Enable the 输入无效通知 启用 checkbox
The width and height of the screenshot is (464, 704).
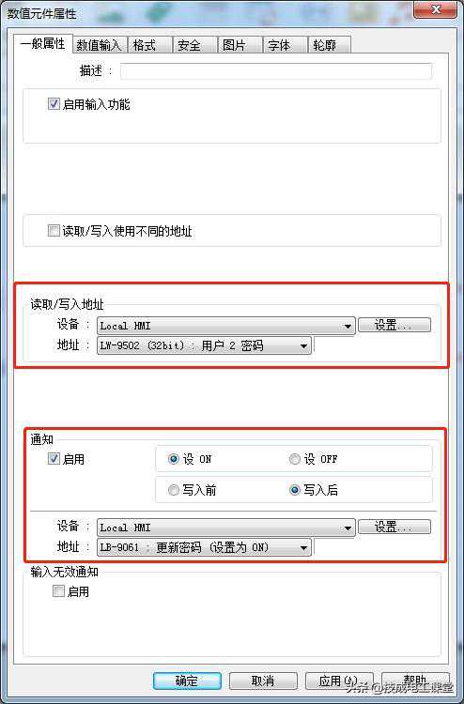tap(58, 591)
